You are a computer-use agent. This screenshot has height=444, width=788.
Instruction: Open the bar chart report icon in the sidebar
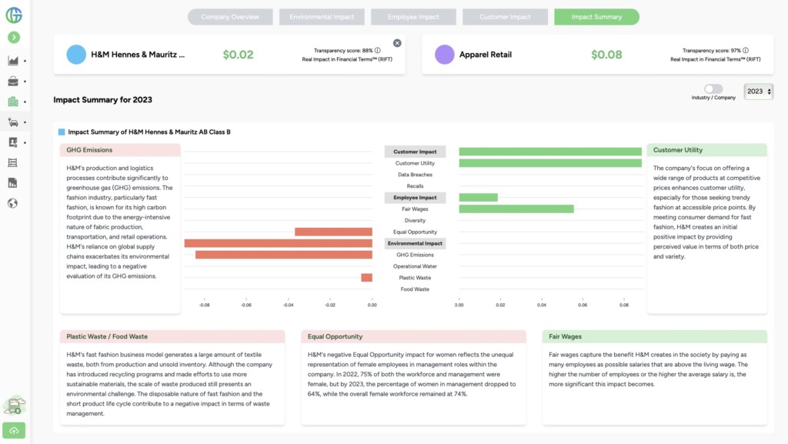[x=12, y=183]
